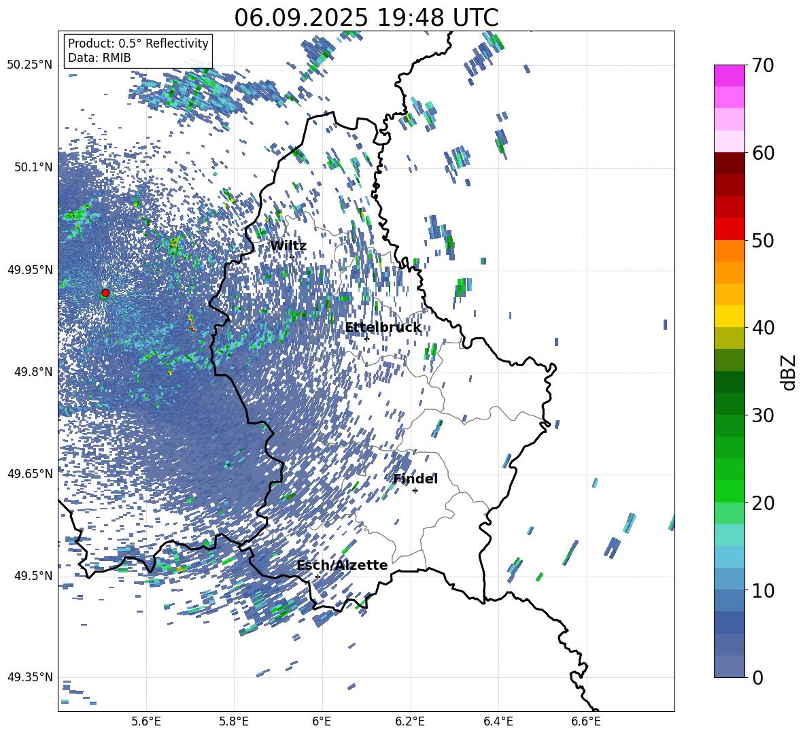Click the Wiltz station cross marker
The image size is (805, 735).
tap(292, 257)
